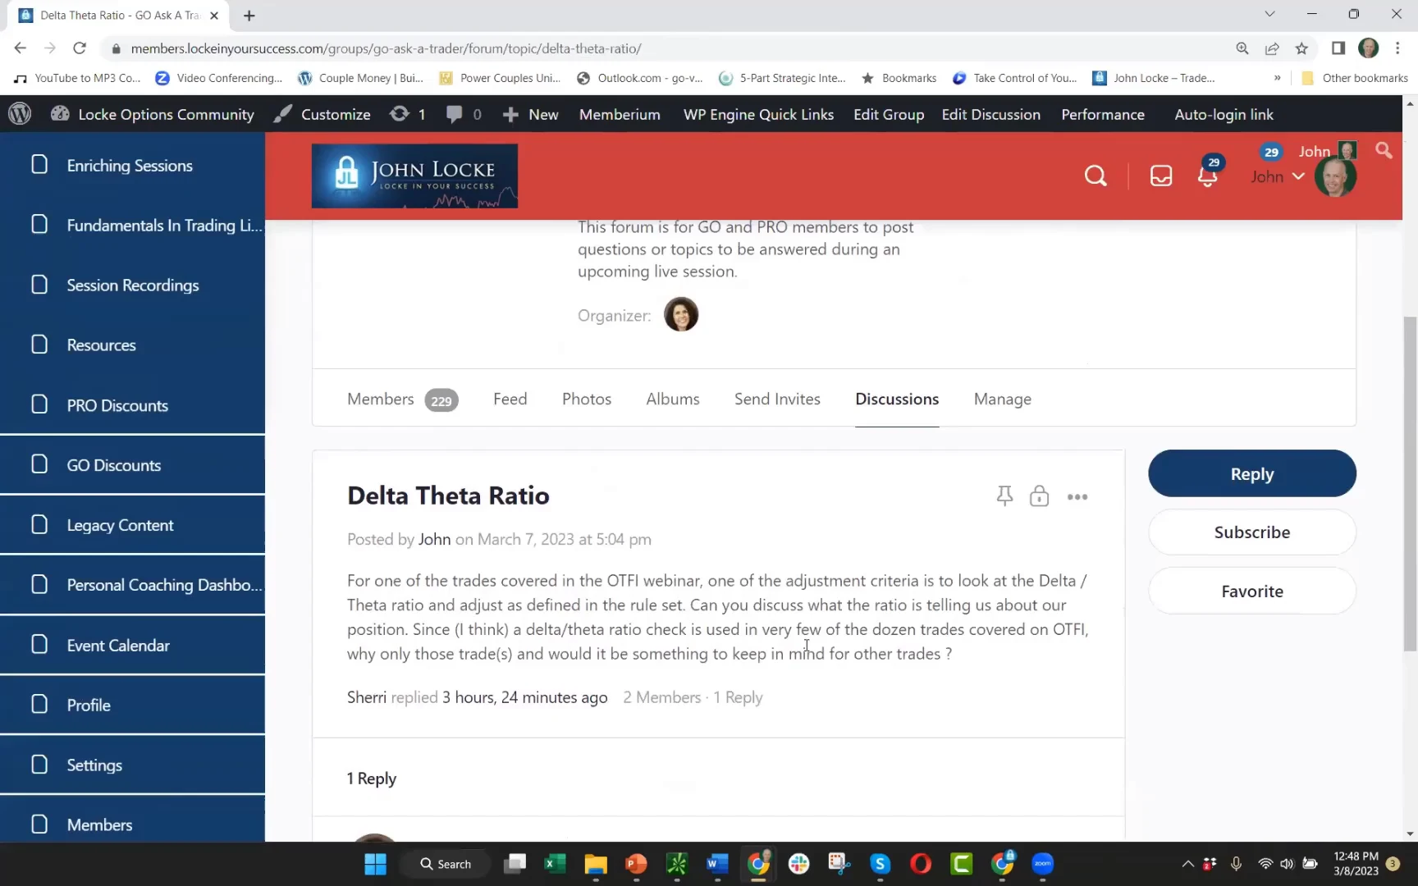The image size is (1418, 886).
Task: Click Edit Group in admin bar
Action: pyautogui.click(x=889, y=114)
